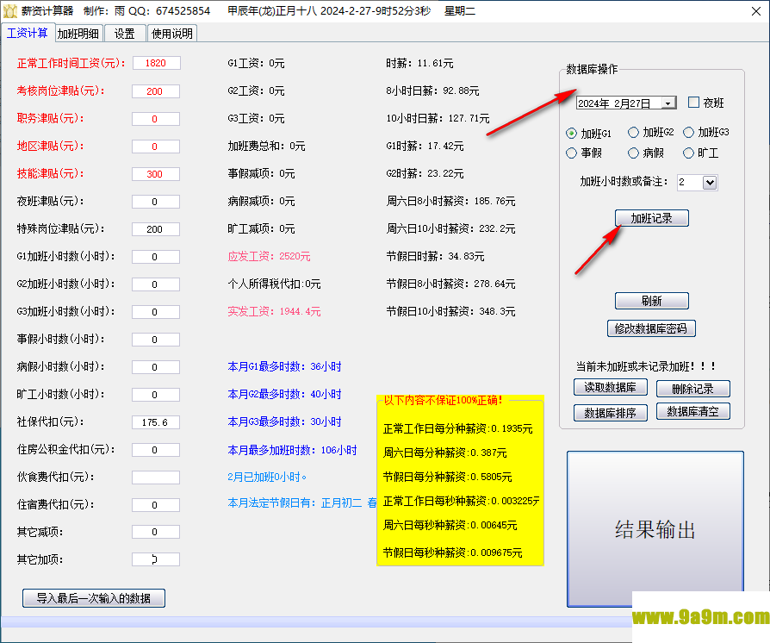Click the 应发工资：2520元 text

click(x=269, y=256)
